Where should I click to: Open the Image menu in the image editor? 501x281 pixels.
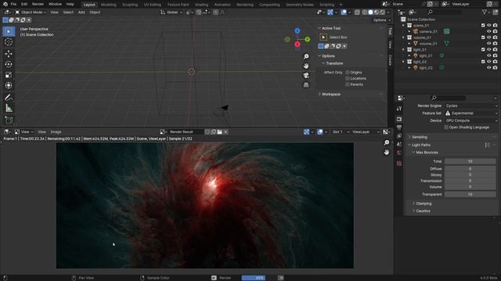point(56,132)
